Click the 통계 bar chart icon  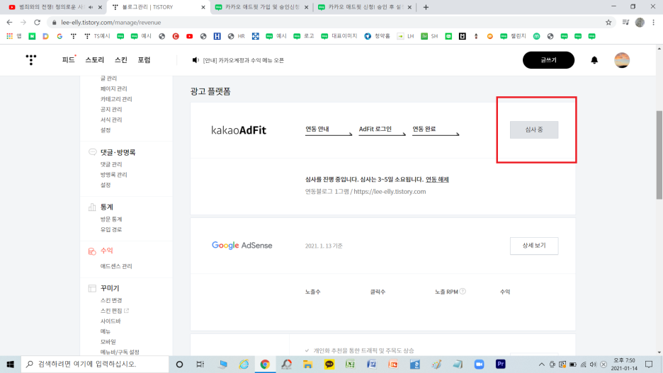tap(92, 207)
